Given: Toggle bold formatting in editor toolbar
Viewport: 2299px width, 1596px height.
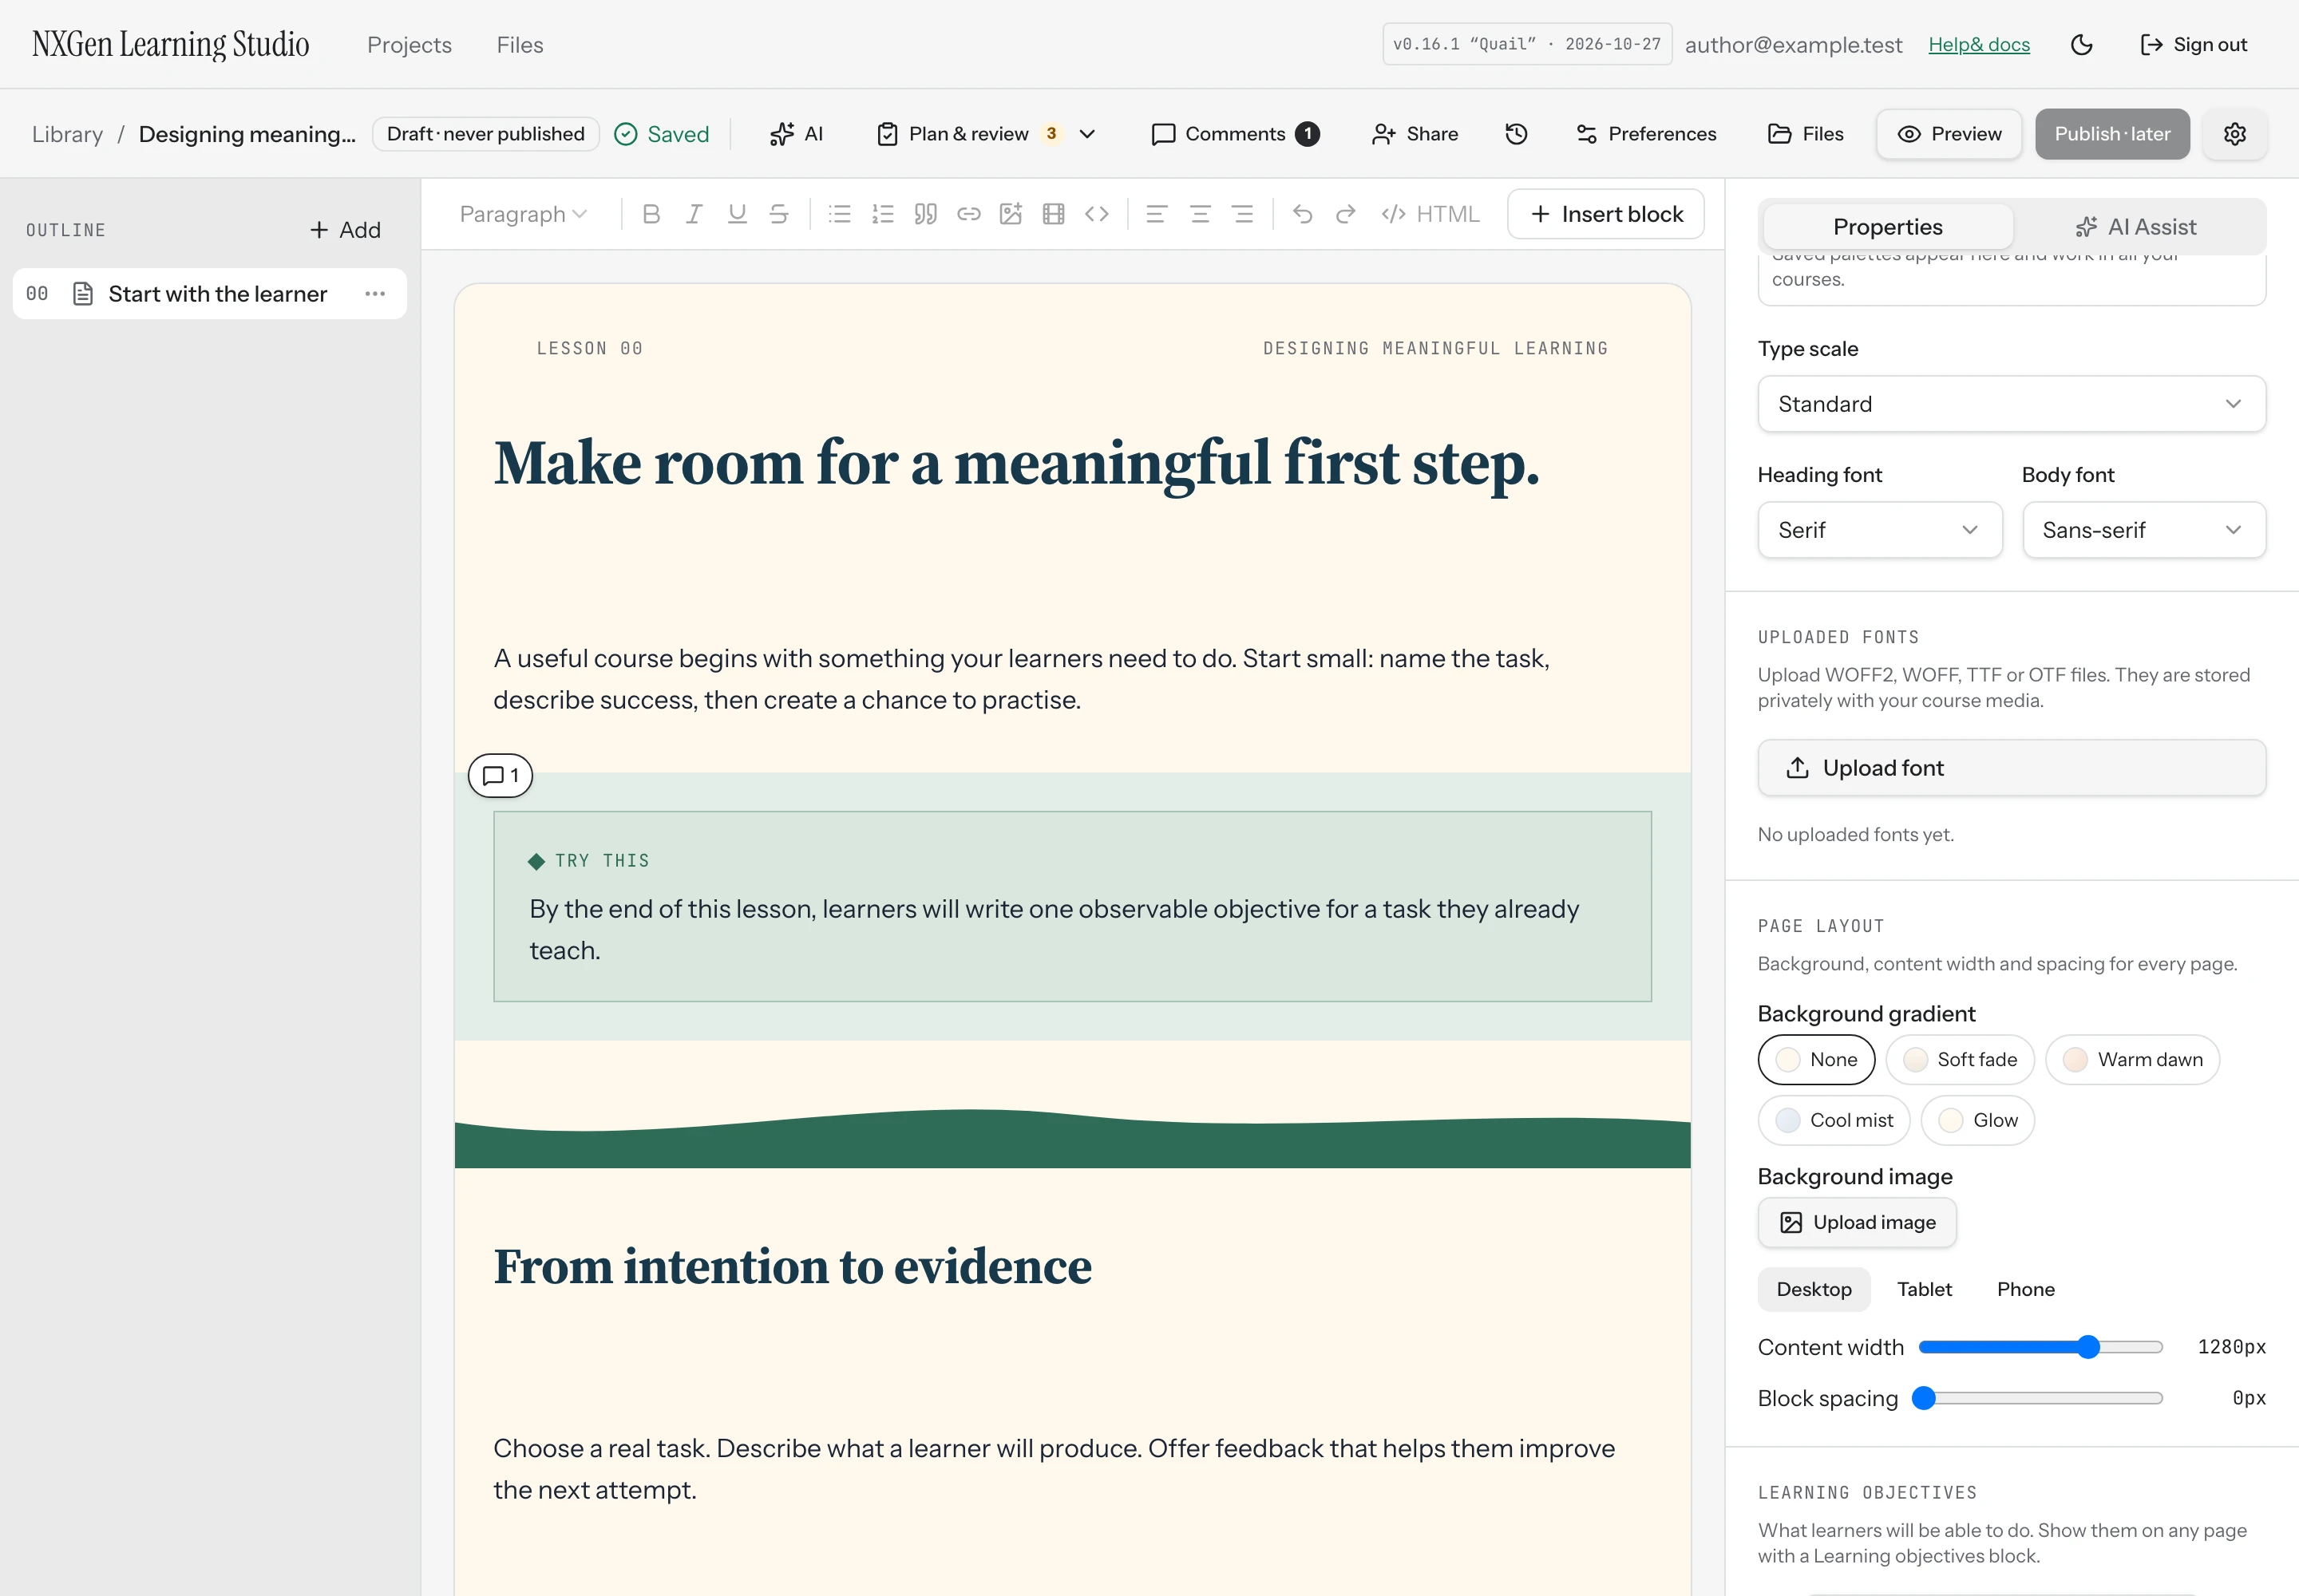Looking at the screenshot, I should click(x=651, y=214).
